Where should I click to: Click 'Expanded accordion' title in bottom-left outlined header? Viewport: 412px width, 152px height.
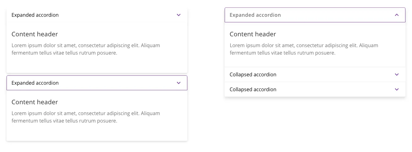[x=35, y=83]
